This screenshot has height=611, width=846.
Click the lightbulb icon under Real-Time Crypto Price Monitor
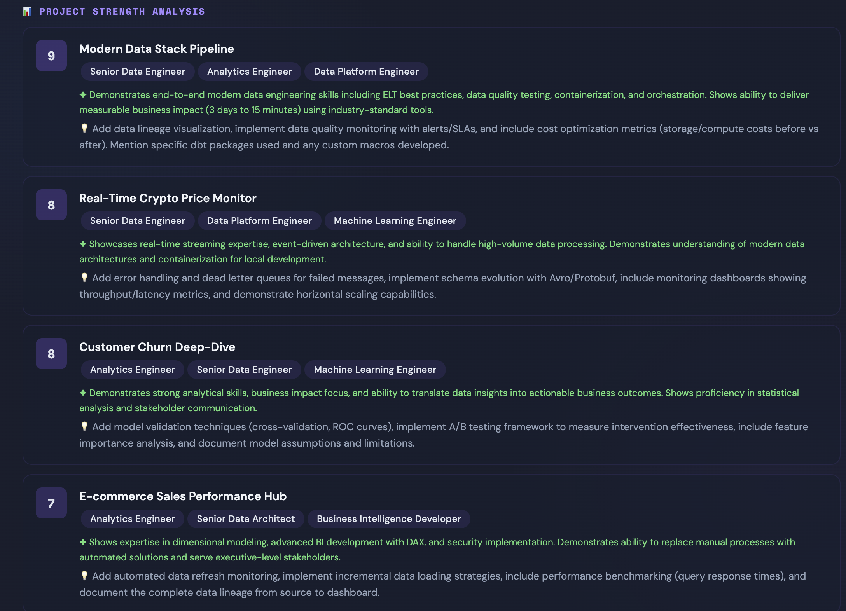(x=84, y=278)
